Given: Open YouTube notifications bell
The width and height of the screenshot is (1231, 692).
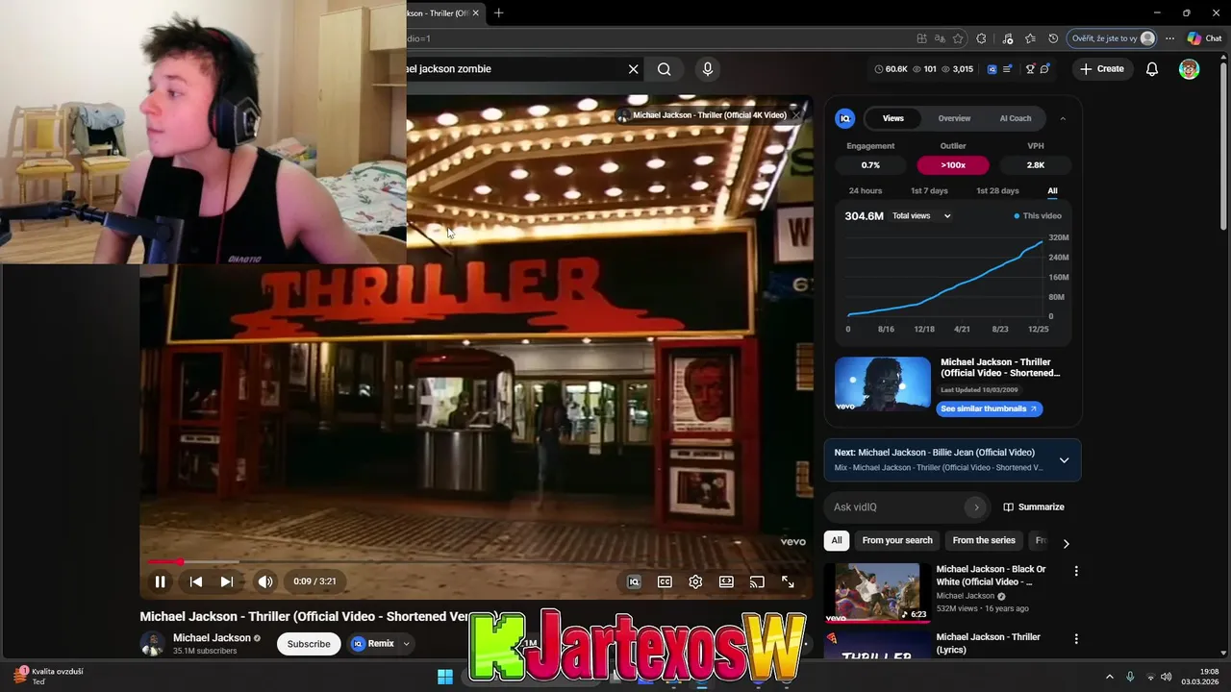Looking at the screenshot, I should point(1152,69).
